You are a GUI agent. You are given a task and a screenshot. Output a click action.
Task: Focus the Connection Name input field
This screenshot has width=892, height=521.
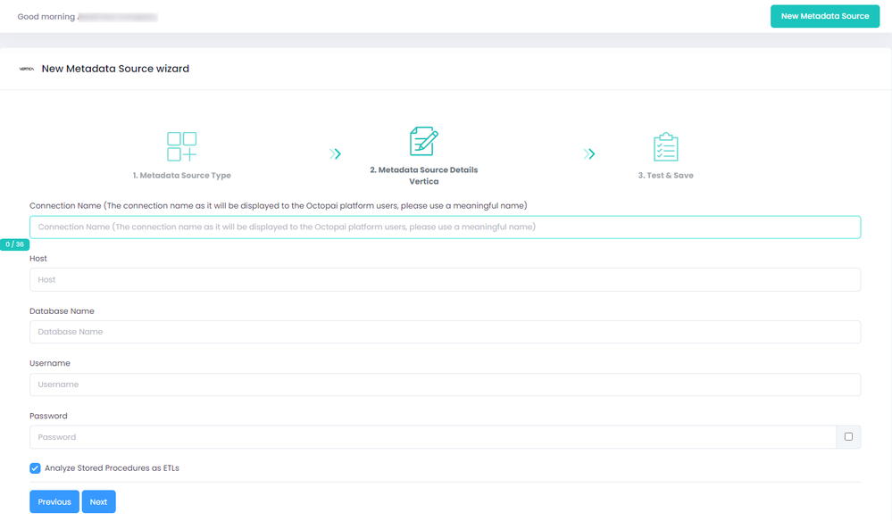coord(445,227)
